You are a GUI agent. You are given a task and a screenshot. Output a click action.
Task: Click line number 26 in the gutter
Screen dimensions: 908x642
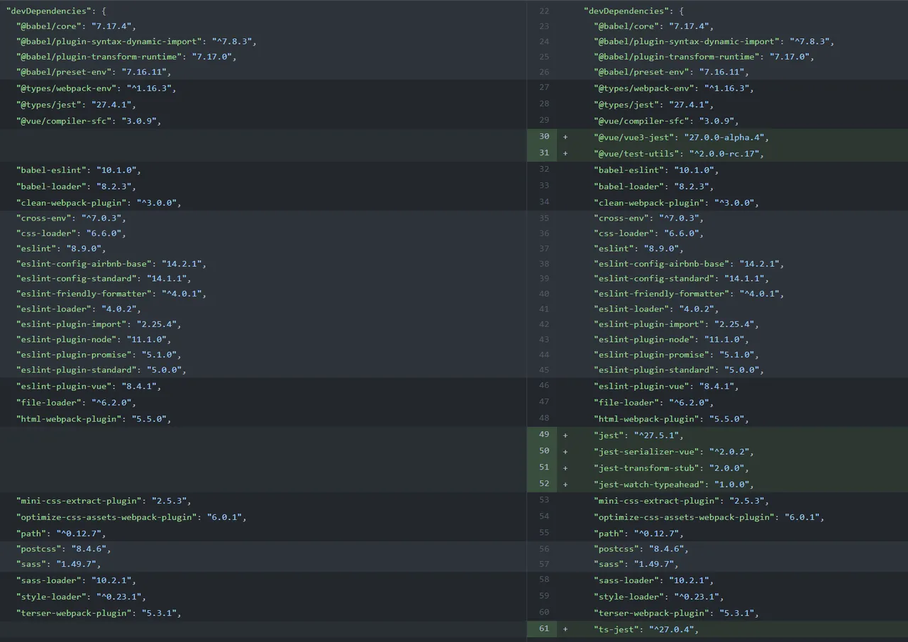tap(544, 72)
